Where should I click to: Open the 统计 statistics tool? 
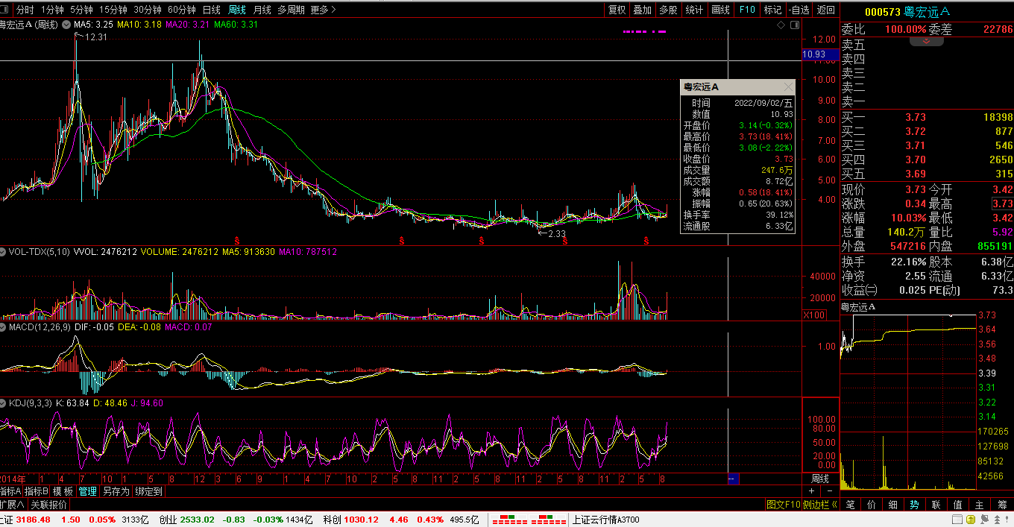click(x=694, y=10)
